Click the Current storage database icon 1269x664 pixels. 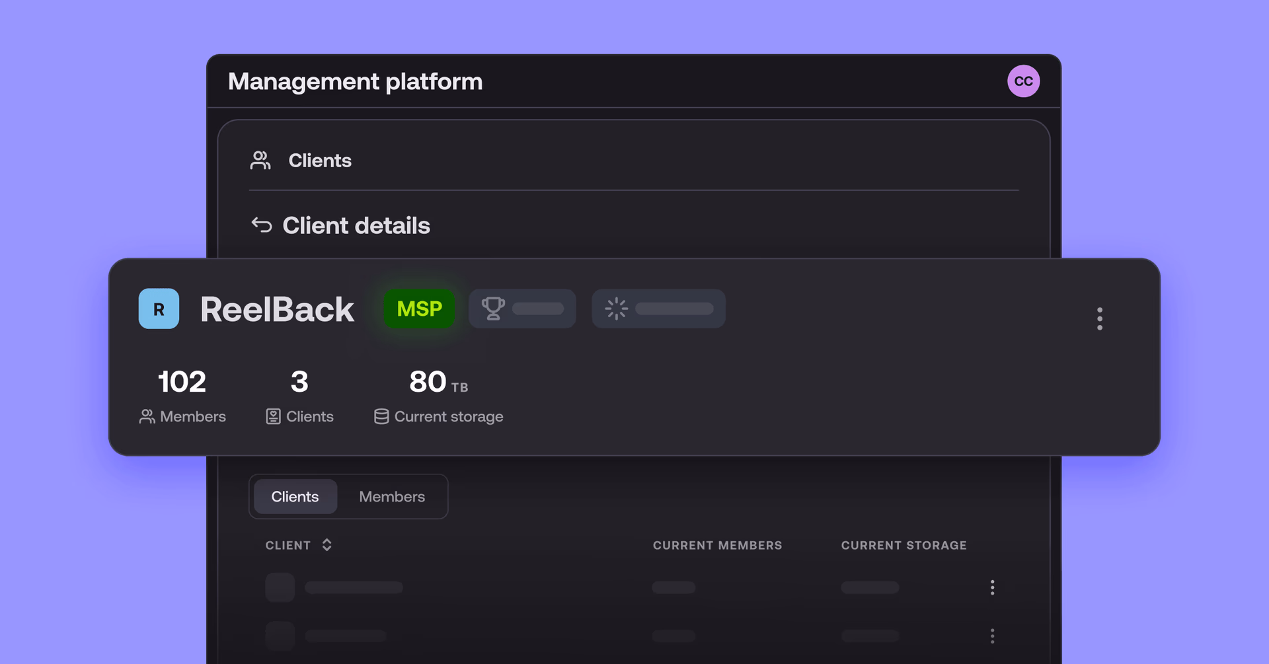[381, 416]
